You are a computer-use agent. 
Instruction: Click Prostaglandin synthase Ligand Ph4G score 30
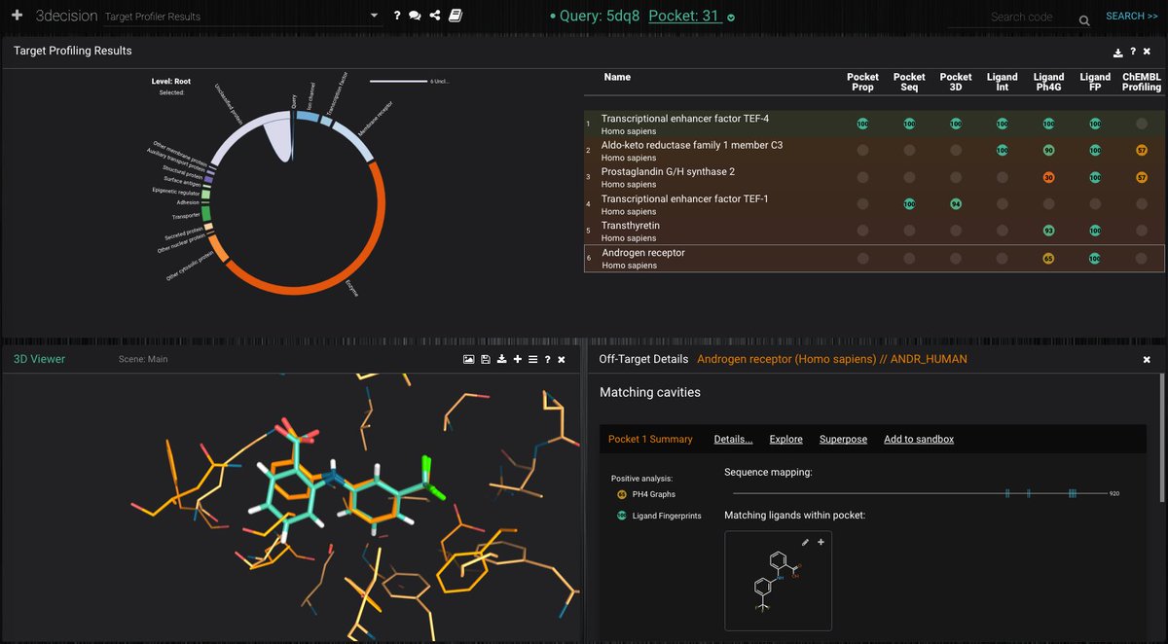pos(1048,178)
